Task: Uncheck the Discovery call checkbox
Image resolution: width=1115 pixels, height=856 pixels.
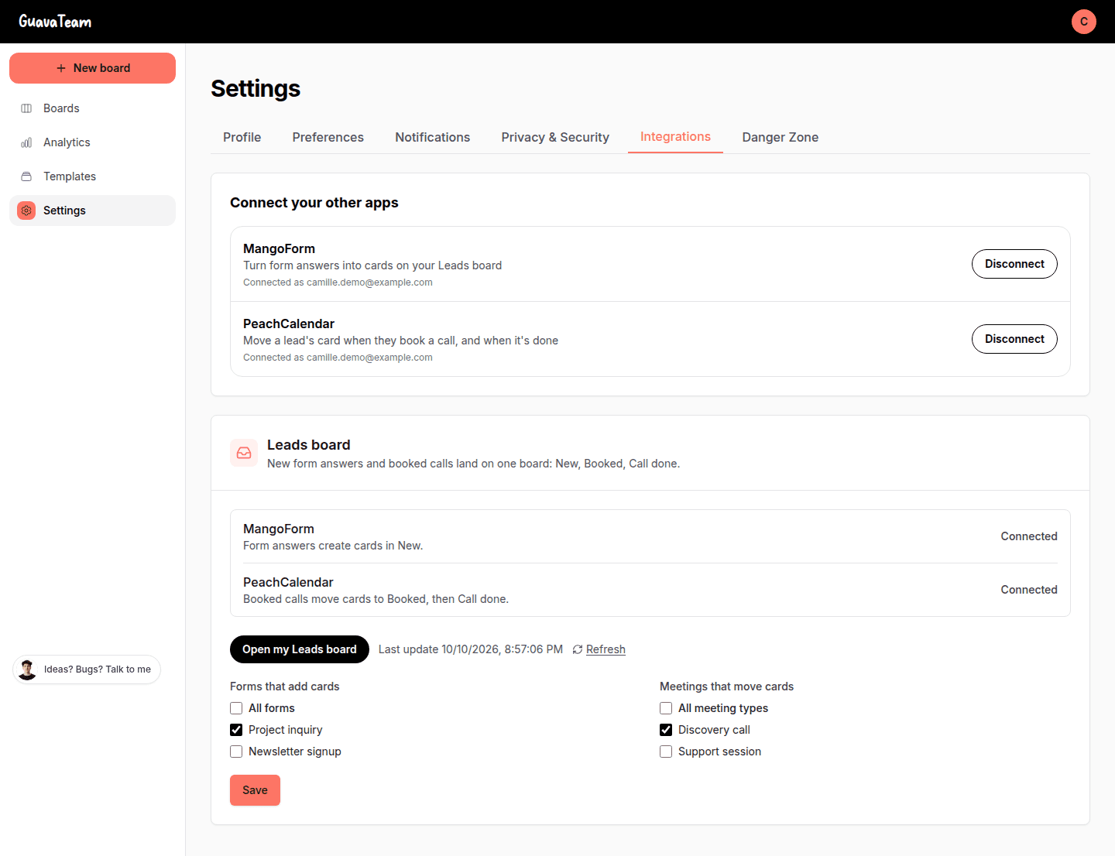Action: (x=666, y=730)
